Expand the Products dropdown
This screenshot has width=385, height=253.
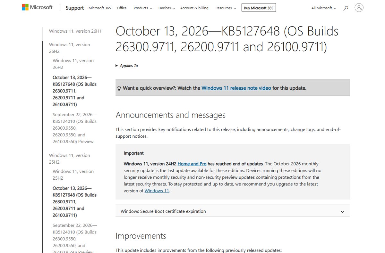tap(143, 8)
